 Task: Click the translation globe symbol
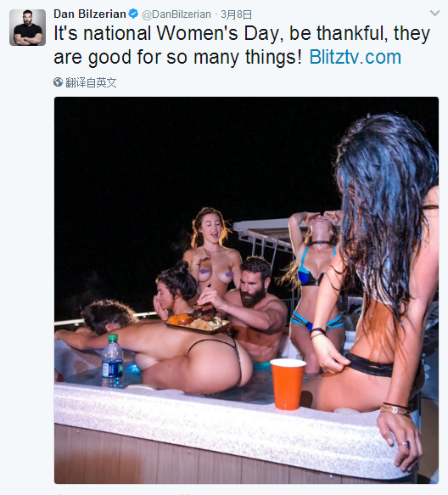click(58, 82)
